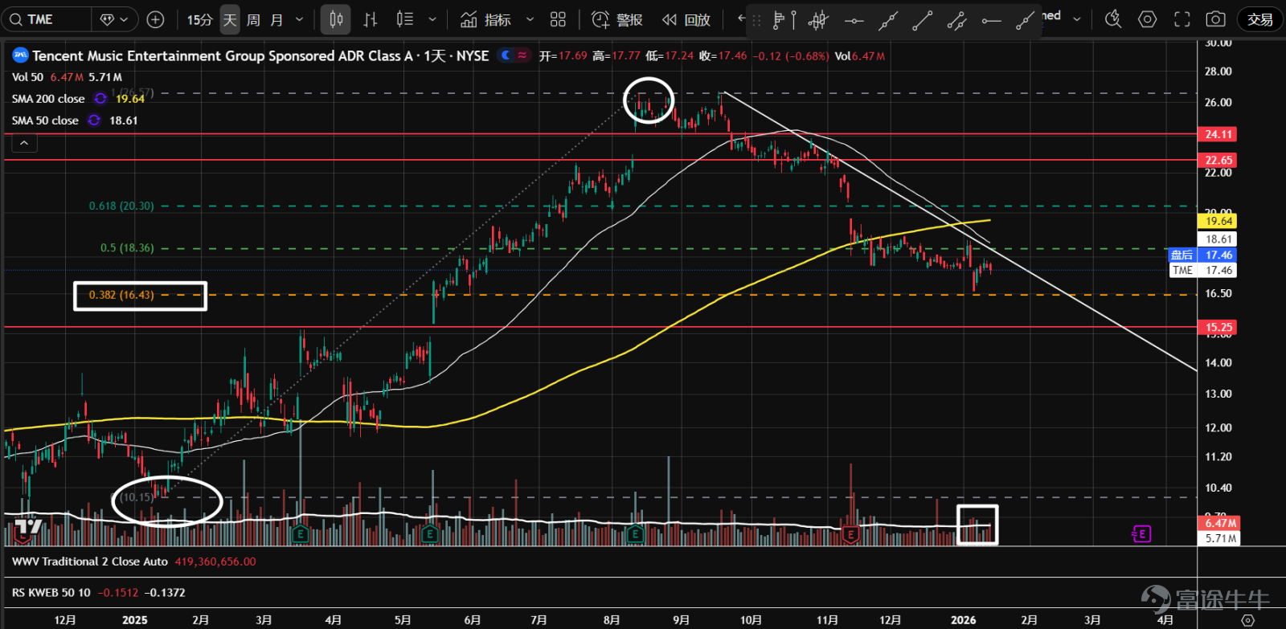1286x629 pixels.
Task: Click the undo arrow in the top toolbar
Action: [741, 19]
